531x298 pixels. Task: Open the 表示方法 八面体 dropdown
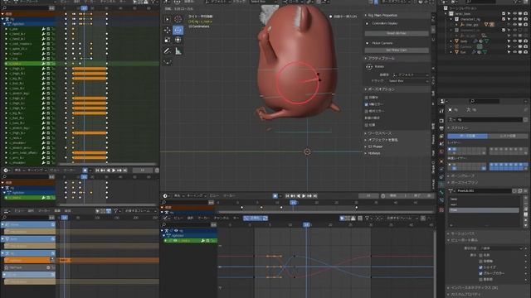pos(501,248)
